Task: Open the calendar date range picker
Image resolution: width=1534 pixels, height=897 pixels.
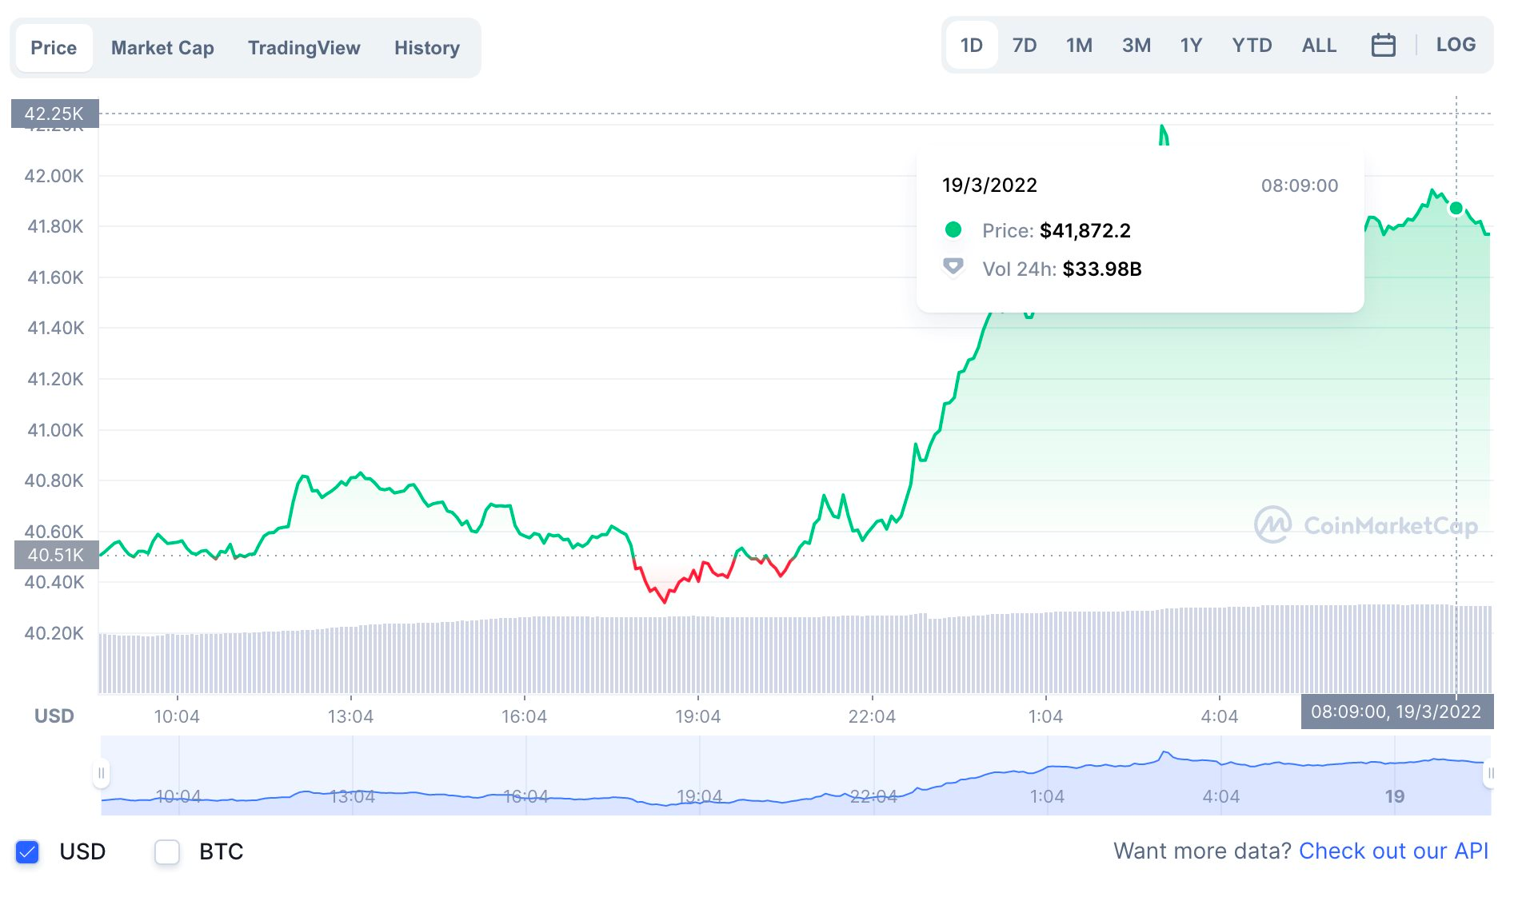Action: pyautogui.click(x=1383, y=46)
